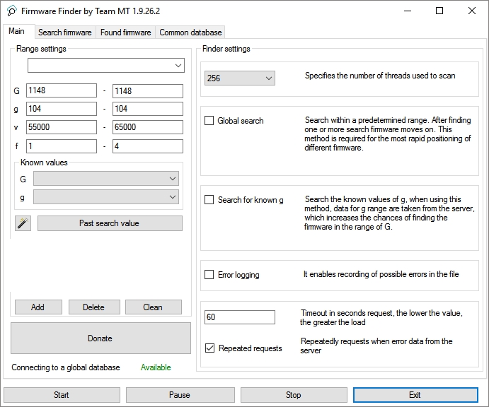This screenshot has width=489, height=407.
Task: Click the Add button
Action: coord(38,307)
